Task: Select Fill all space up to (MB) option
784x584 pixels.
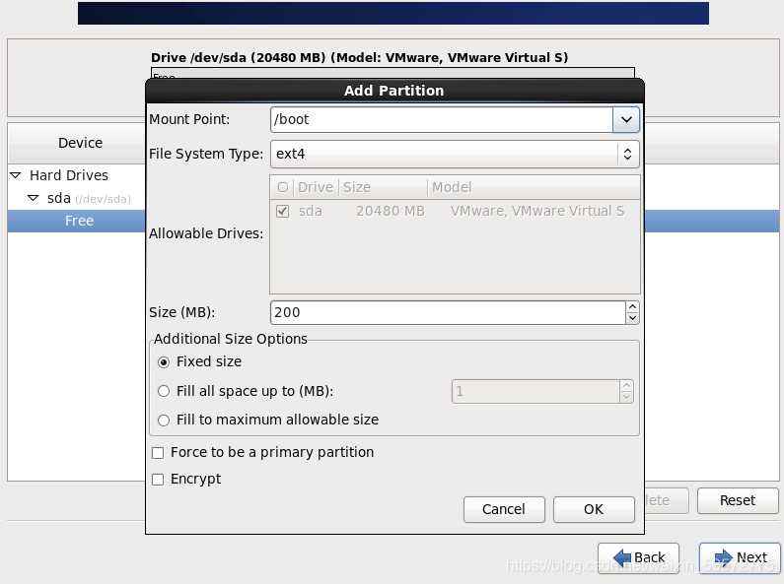Action: (164, 391)
